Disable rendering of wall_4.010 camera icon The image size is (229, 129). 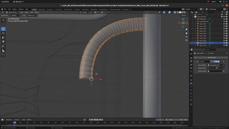click(x=226, y=46)
